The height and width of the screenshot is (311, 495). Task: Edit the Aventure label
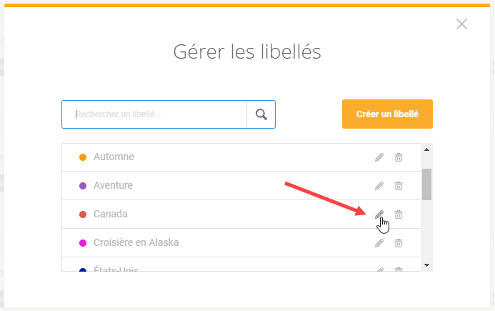click(379, 186)
